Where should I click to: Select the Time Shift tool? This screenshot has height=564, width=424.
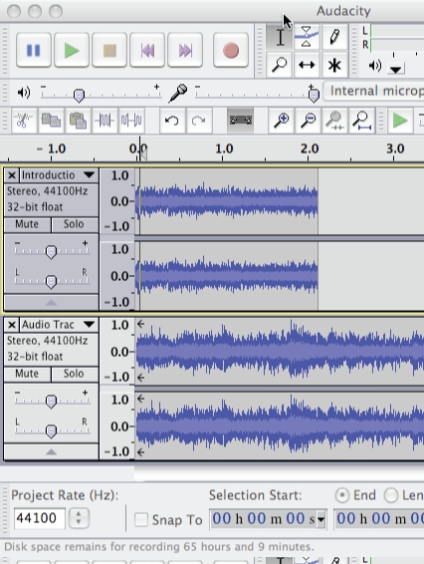[307, 65]
